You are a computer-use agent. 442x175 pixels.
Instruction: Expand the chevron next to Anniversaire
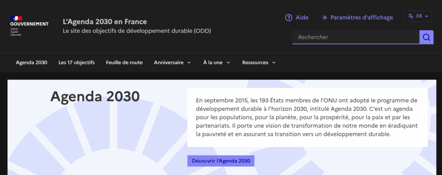(189, 63)
